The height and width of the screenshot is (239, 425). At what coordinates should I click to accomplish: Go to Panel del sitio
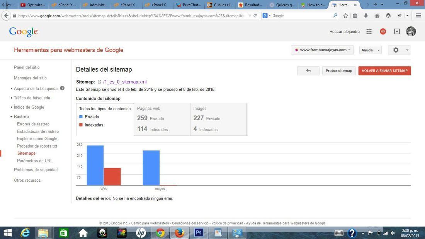coord(27,67)
